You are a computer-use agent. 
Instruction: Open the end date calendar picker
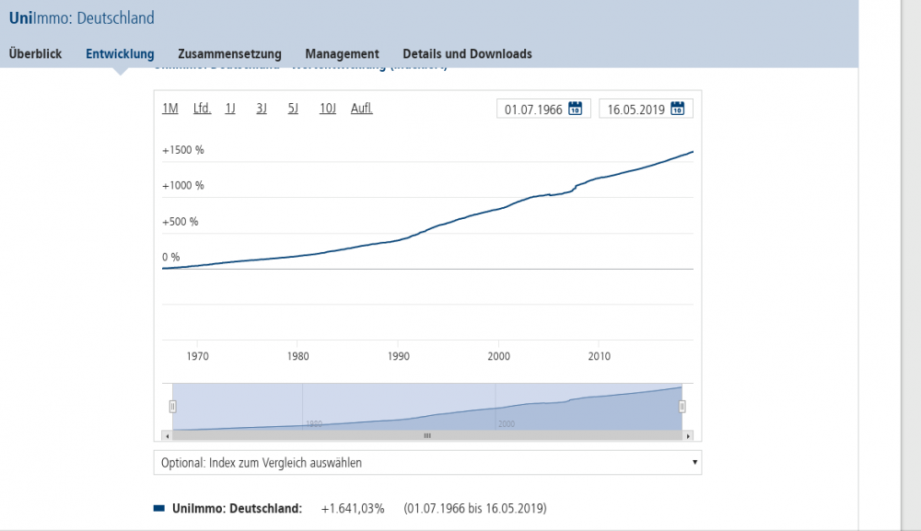[x=677, y=109]
